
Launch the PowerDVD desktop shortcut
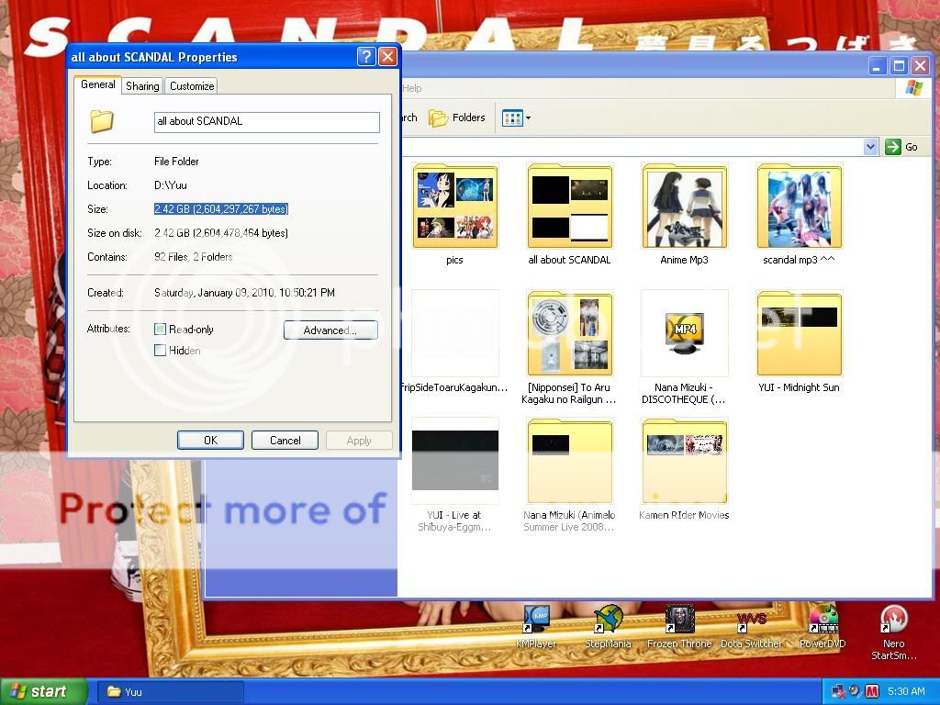(823, 620)
